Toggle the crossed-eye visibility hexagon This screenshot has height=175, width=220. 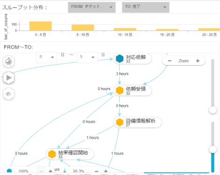point(8,94)
